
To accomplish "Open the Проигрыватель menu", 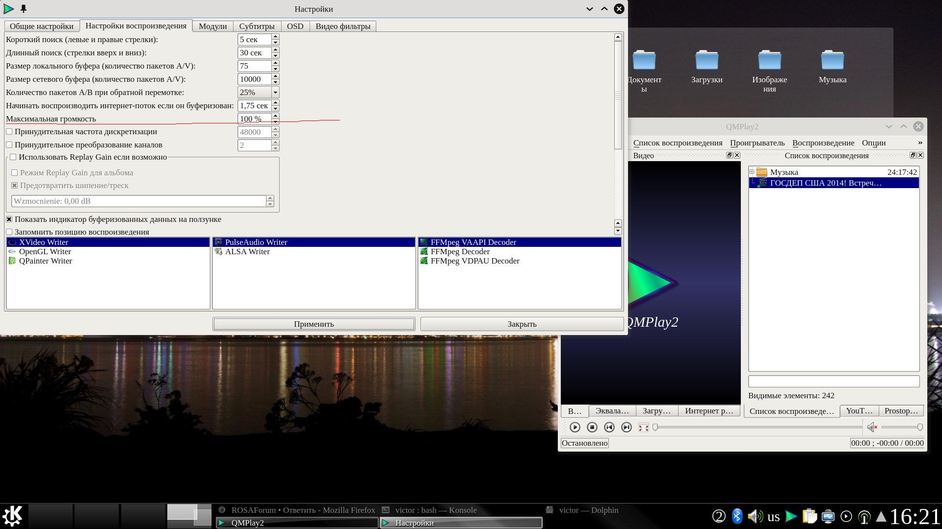I will coord(757,143).
